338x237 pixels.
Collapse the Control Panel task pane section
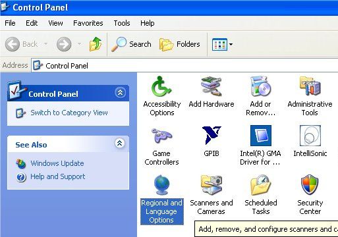[120, 93]
